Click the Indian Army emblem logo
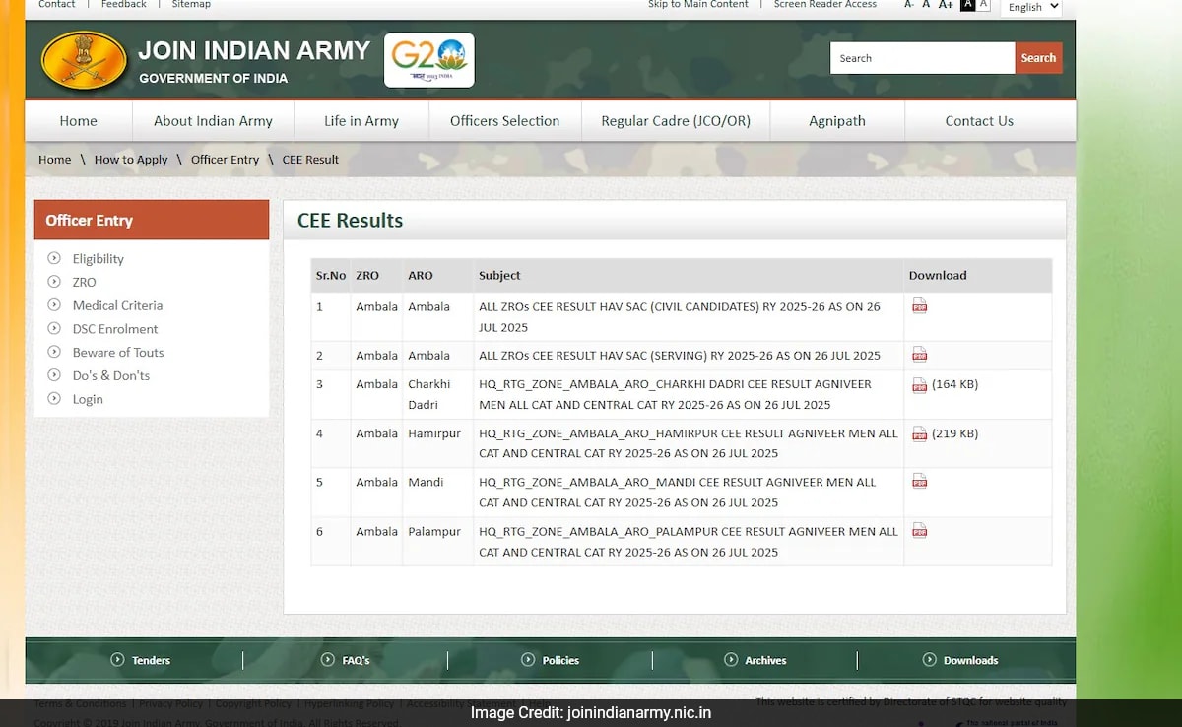 pos(84,61)
